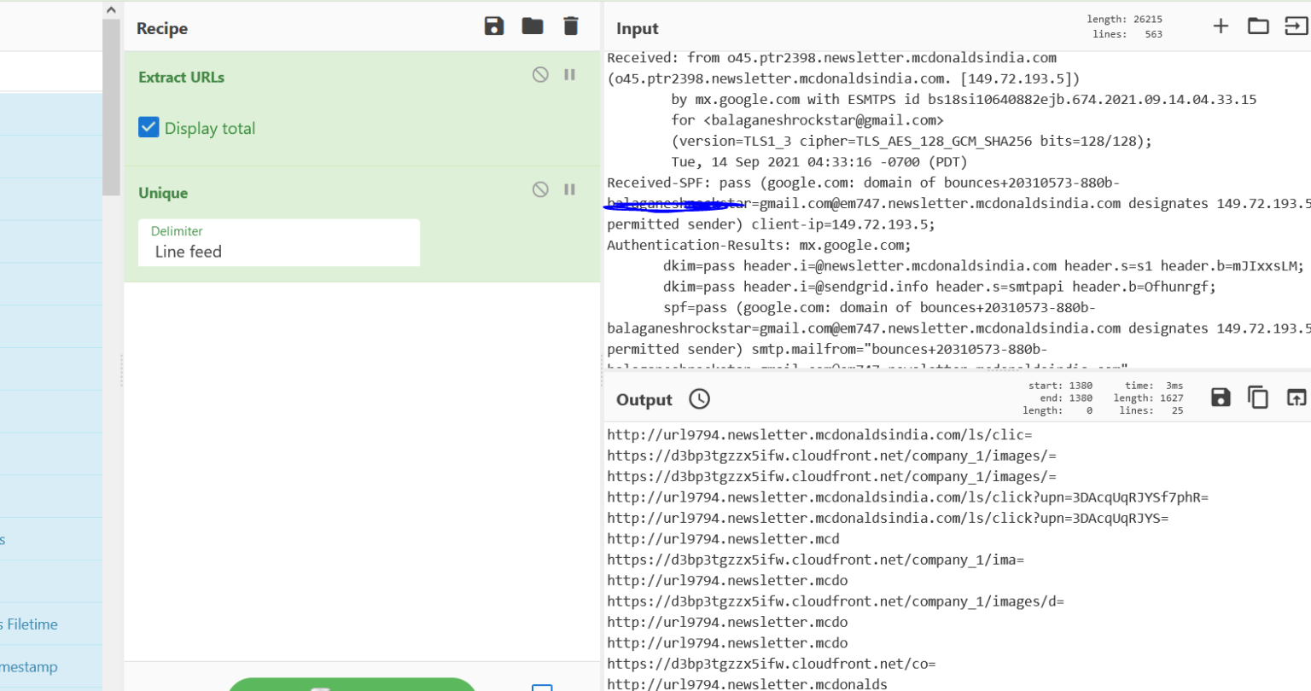The height and width of the screenshot is (691, 1311).
Task: Set a breakpoint on the Unique operation
Action: coord(569,189)
